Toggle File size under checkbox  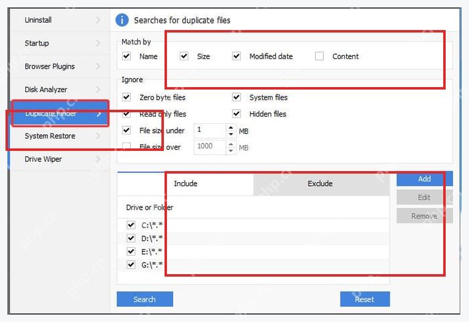tap(126, 131)
